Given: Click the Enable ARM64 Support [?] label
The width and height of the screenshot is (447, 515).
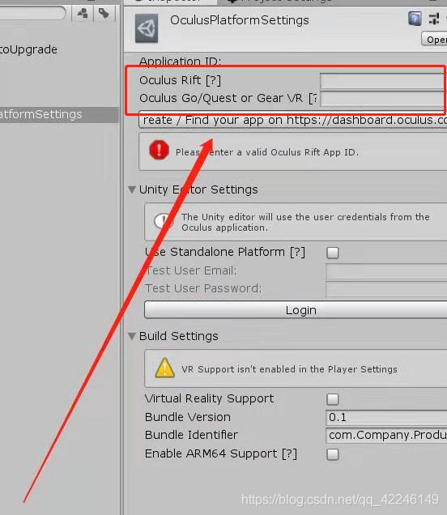Looking at the screenshot, I should coord(221,454).
